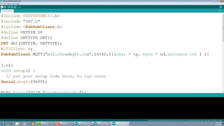Click the PubSubClient.h include text

pos(42,27)
